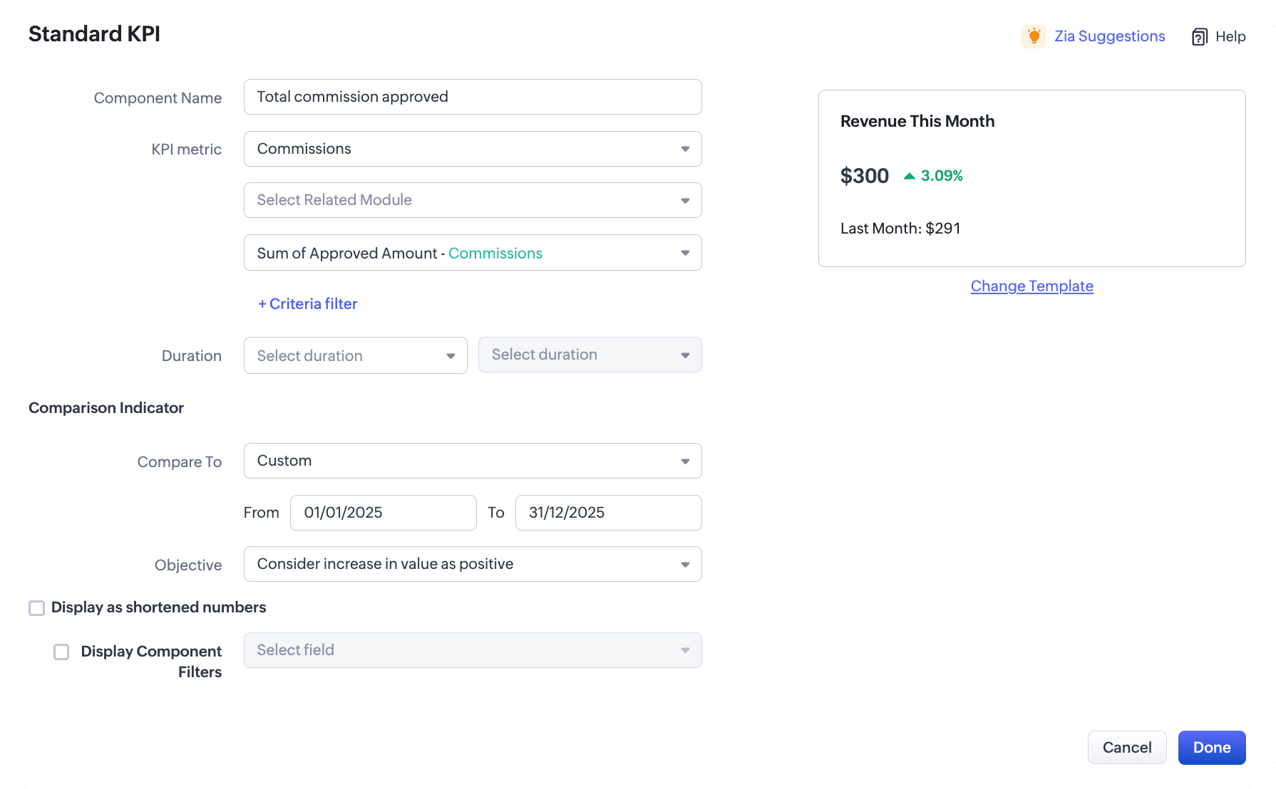Screen dimensions: 1276x789
Task: Open the greyed second Select duration dropdown
Action: coord(590,355)
